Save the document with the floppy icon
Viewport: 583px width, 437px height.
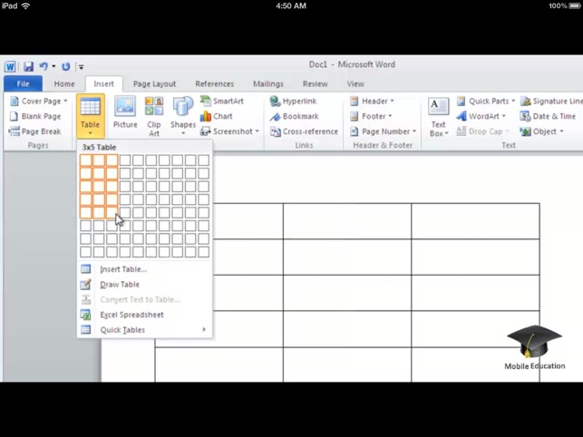pos(28,67)
